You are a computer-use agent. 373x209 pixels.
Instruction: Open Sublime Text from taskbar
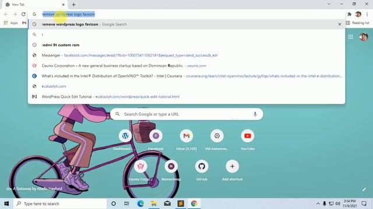tap(181, 204)
